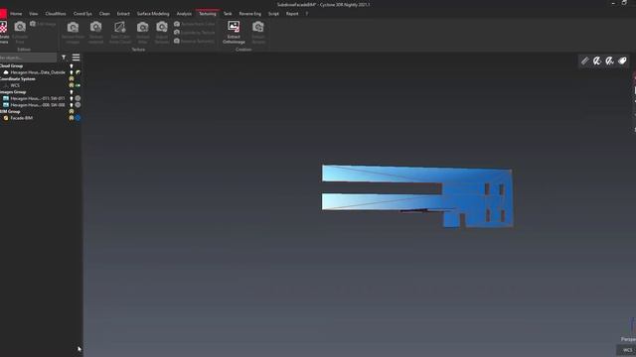Click the WCS indicator at the bottom right
Screen dimensions: 636x357
[x=627, y=350]
